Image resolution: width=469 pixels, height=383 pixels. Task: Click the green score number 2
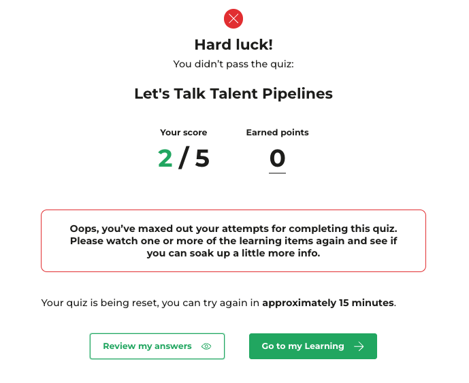coord(165,159)
